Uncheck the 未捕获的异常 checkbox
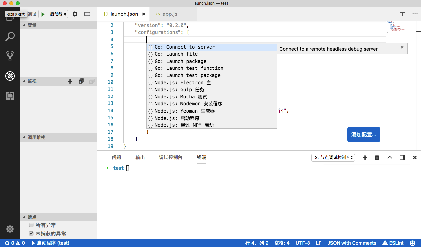 click(31, 233)
